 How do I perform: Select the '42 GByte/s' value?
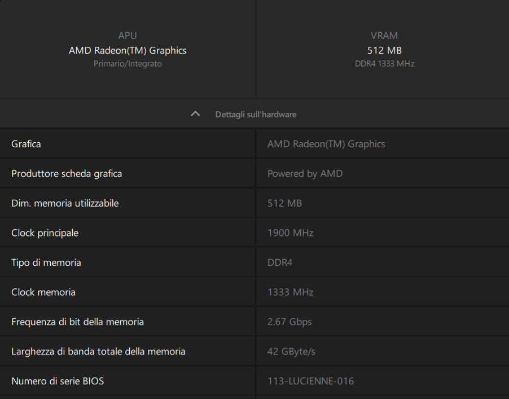[x=291, y=351]
